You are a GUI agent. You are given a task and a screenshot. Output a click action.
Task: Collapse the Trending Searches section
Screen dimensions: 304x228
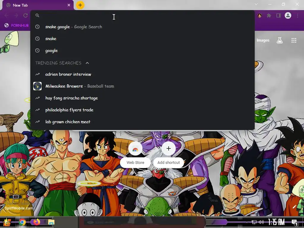pyautogui.click(x=87, y=63)
